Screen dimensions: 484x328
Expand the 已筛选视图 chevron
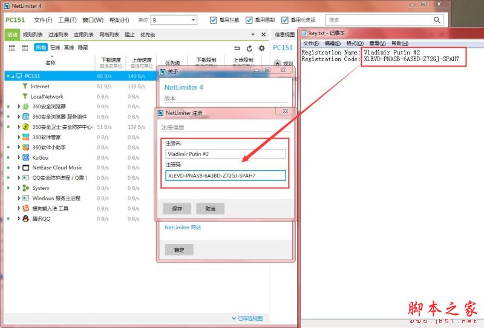pos(234,318)
